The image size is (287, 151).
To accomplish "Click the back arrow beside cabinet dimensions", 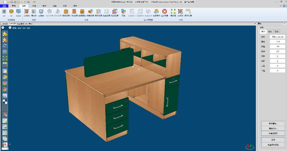I will pyautogui.click(x=10, y=28).
